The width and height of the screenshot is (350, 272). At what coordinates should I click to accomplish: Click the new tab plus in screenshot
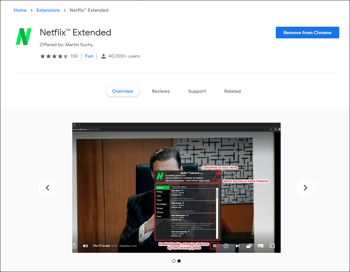click(79, 125)
